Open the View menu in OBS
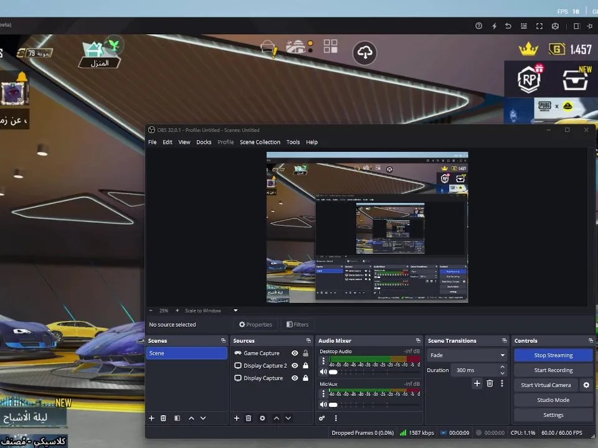Viewport: 598px width, 448px height. pyautogui.click(x=184, y=142)
